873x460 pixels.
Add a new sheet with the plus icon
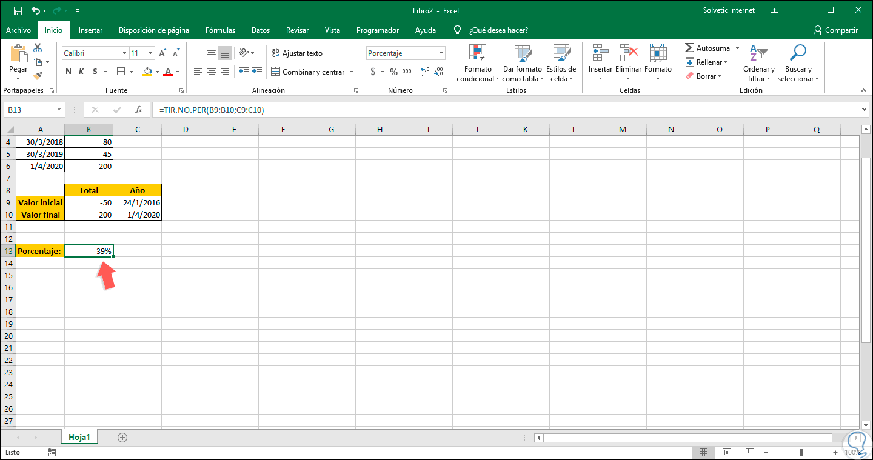[x=122, y=437]
